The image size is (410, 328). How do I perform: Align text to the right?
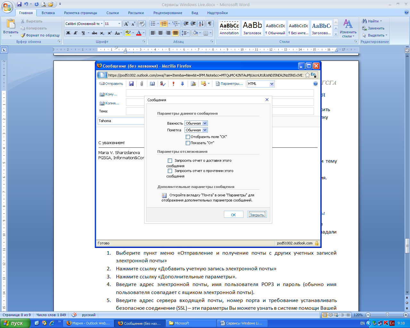(168, 33)
